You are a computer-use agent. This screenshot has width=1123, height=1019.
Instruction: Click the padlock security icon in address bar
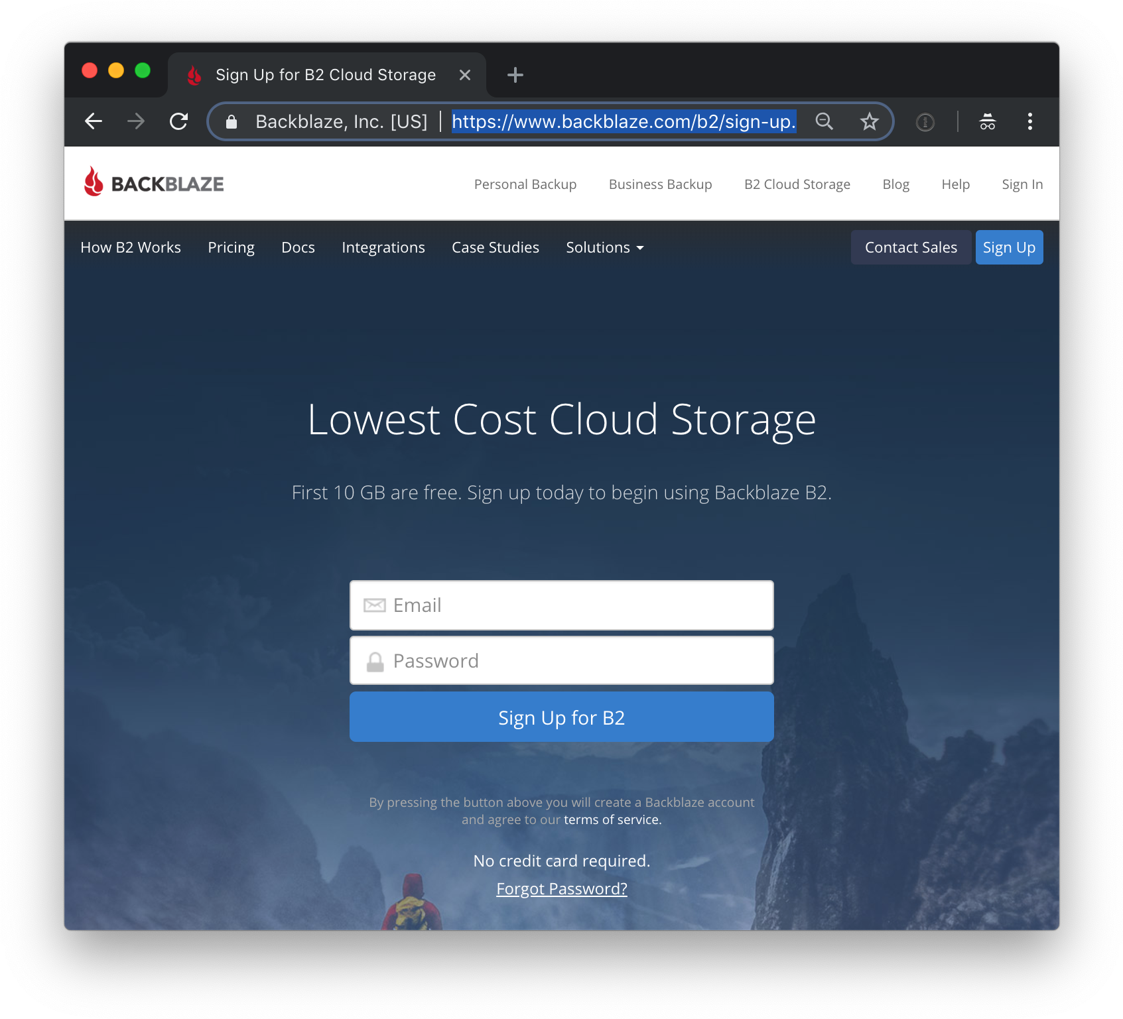(231, 122)
